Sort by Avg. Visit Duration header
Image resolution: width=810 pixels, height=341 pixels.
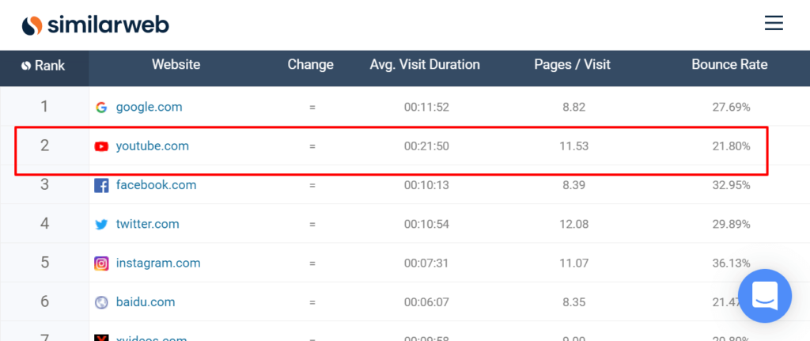click(425, 65)
